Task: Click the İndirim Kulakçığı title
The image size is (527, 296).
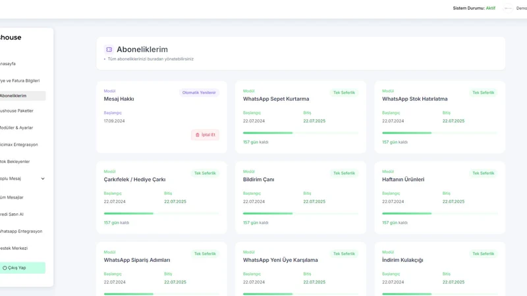Action: click(402, 260)
